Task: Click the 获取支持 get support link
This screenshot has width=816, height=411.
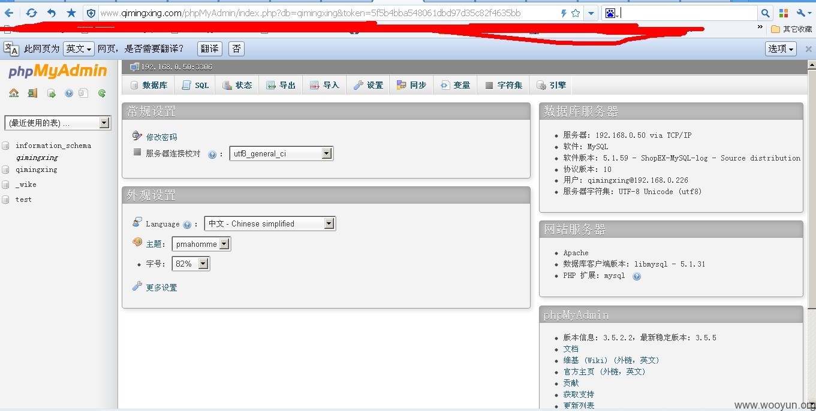Action: pos(579,394)
